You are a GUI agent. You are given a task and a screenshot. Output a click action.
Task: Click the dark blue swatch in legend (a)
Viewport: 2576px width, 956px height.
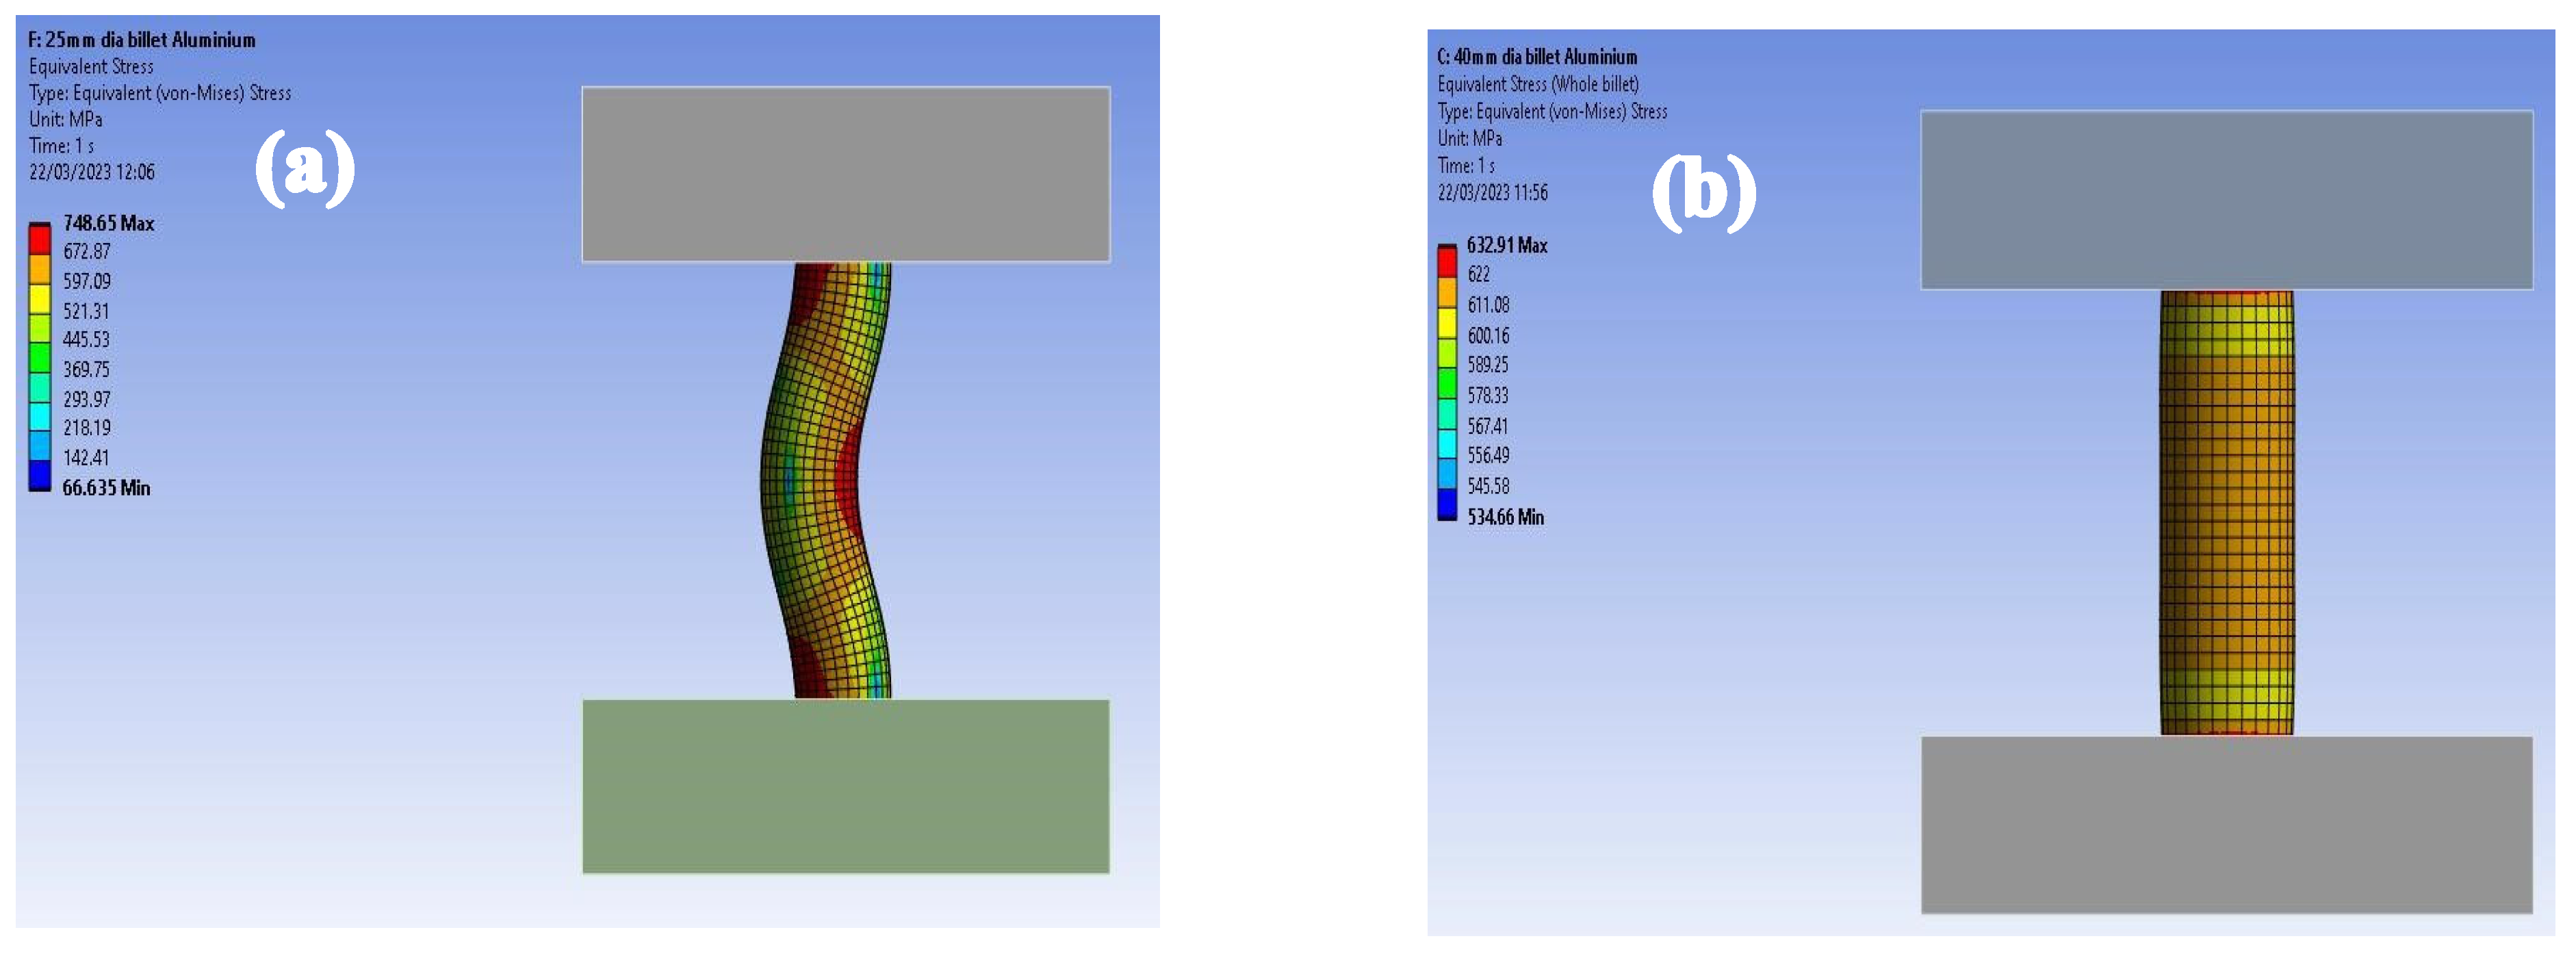click(x=39, y=475)
